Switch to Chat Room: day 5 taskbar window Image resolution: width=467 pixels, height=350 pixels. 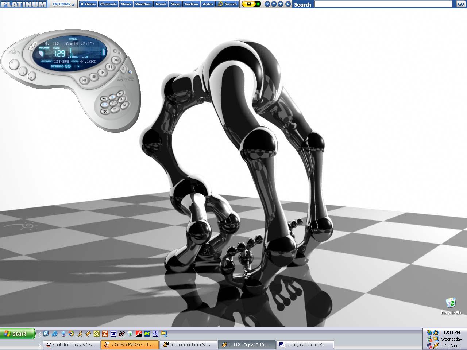tap(72, 345)
